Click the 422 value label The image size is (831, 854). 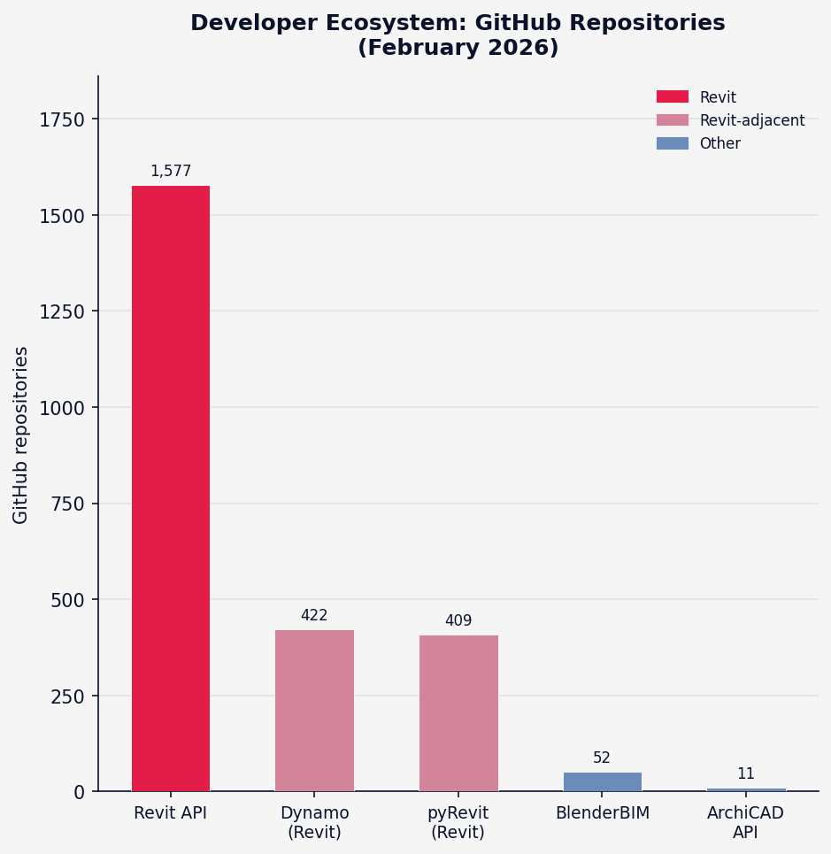click(x=314, y=615)
